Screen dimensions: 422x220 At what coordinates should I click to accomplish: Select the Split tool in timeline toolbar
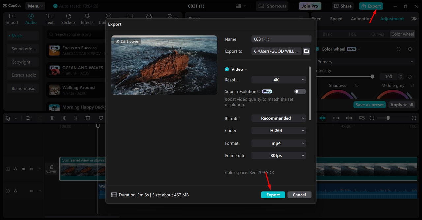click(52, 118)
